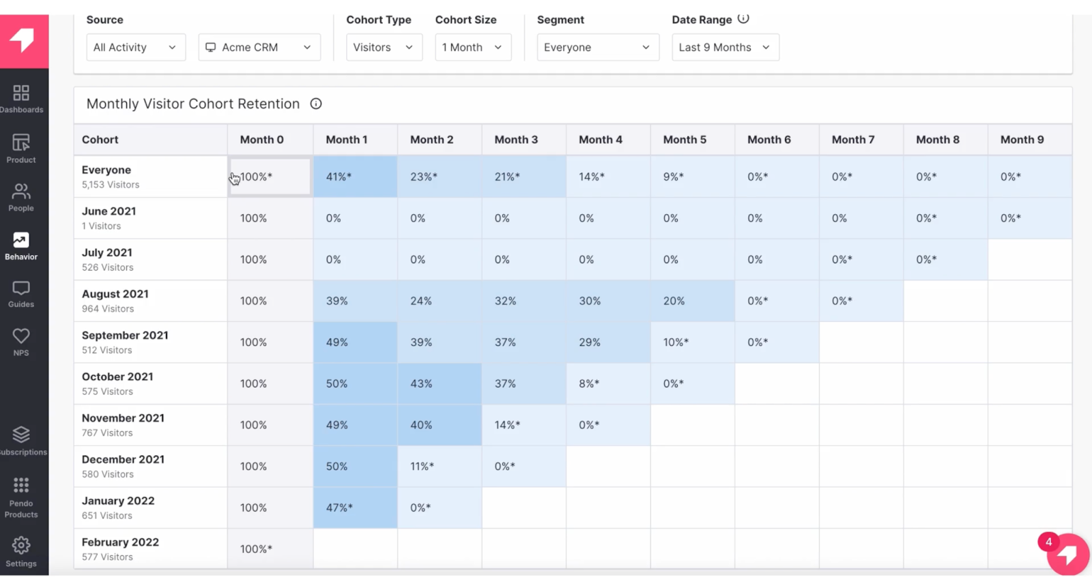Click August 2021 Month 4 30% cell
The width and height of the screenshot is (1092, 577).
(x=609, y=301)
